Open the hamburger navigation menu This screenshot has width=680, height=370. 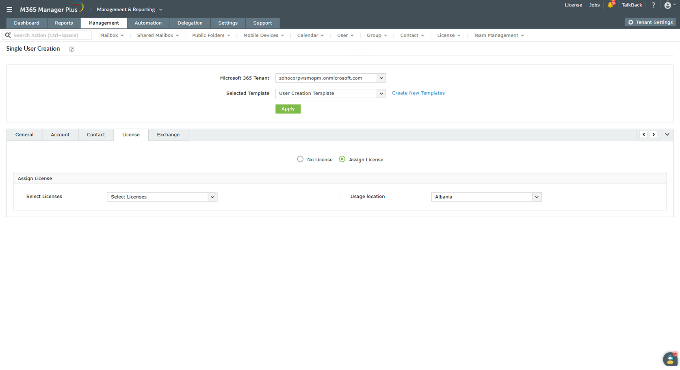pyautogui.click(x=9, y=9)
